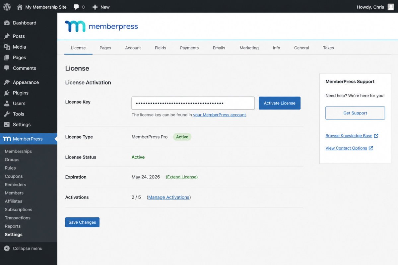Image resolution: width=398 pixels, height=265 pixels.
Task: Click the Pages document icon in sidebar
Action: [7, 58]
